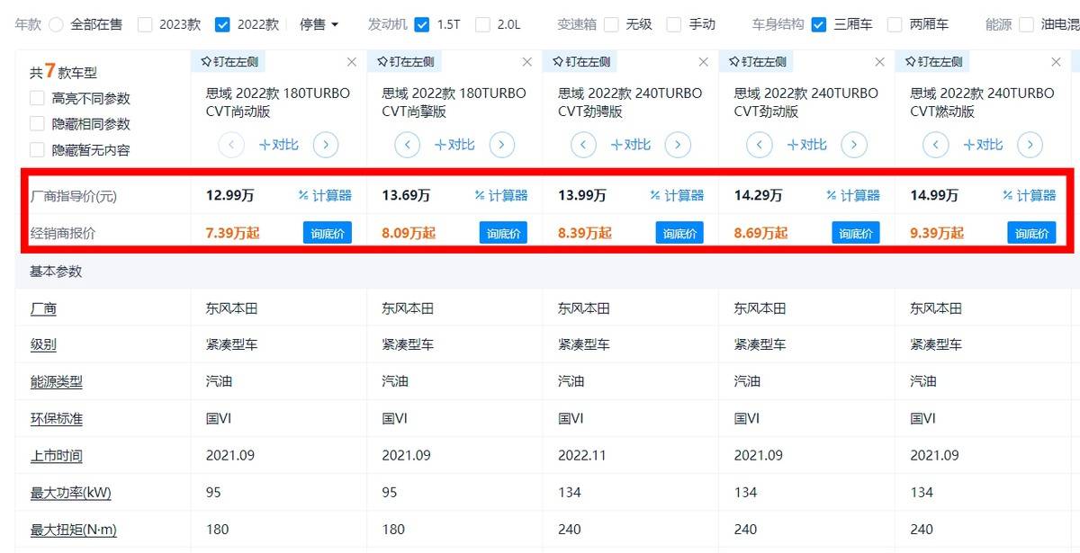
Task: Tick the 2023款 checkbox
Action: [x=145, y=25]
